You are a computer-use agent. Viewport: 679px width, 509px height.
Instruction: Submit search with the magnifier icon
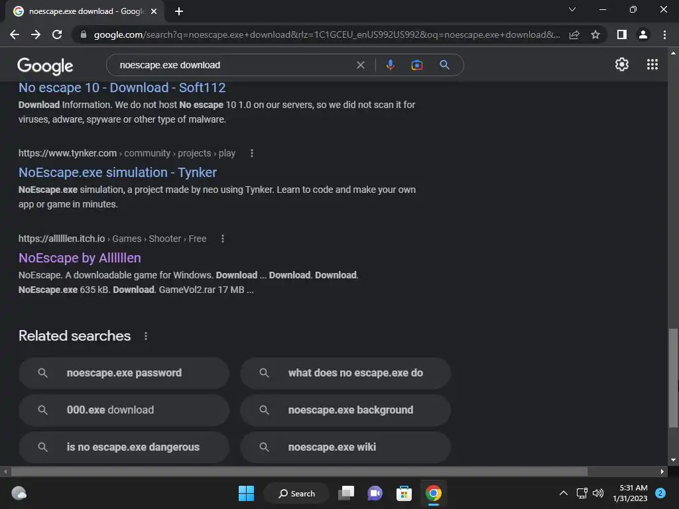tap(444, 65)
